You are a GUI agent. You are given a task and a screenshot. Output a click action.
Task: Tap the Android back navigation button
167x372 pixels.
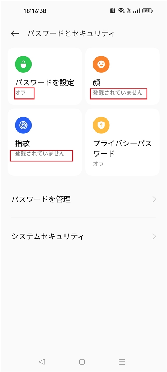tap(42, 361)
